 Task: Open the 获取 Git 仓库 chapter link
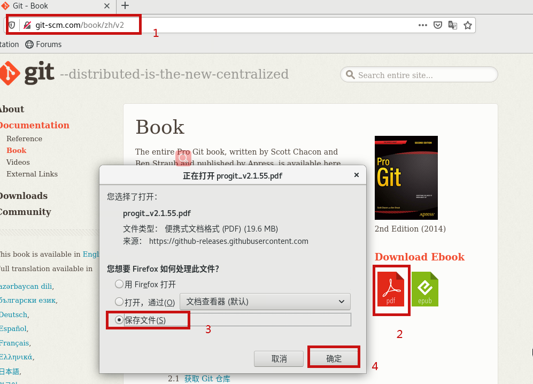[207, 379]
